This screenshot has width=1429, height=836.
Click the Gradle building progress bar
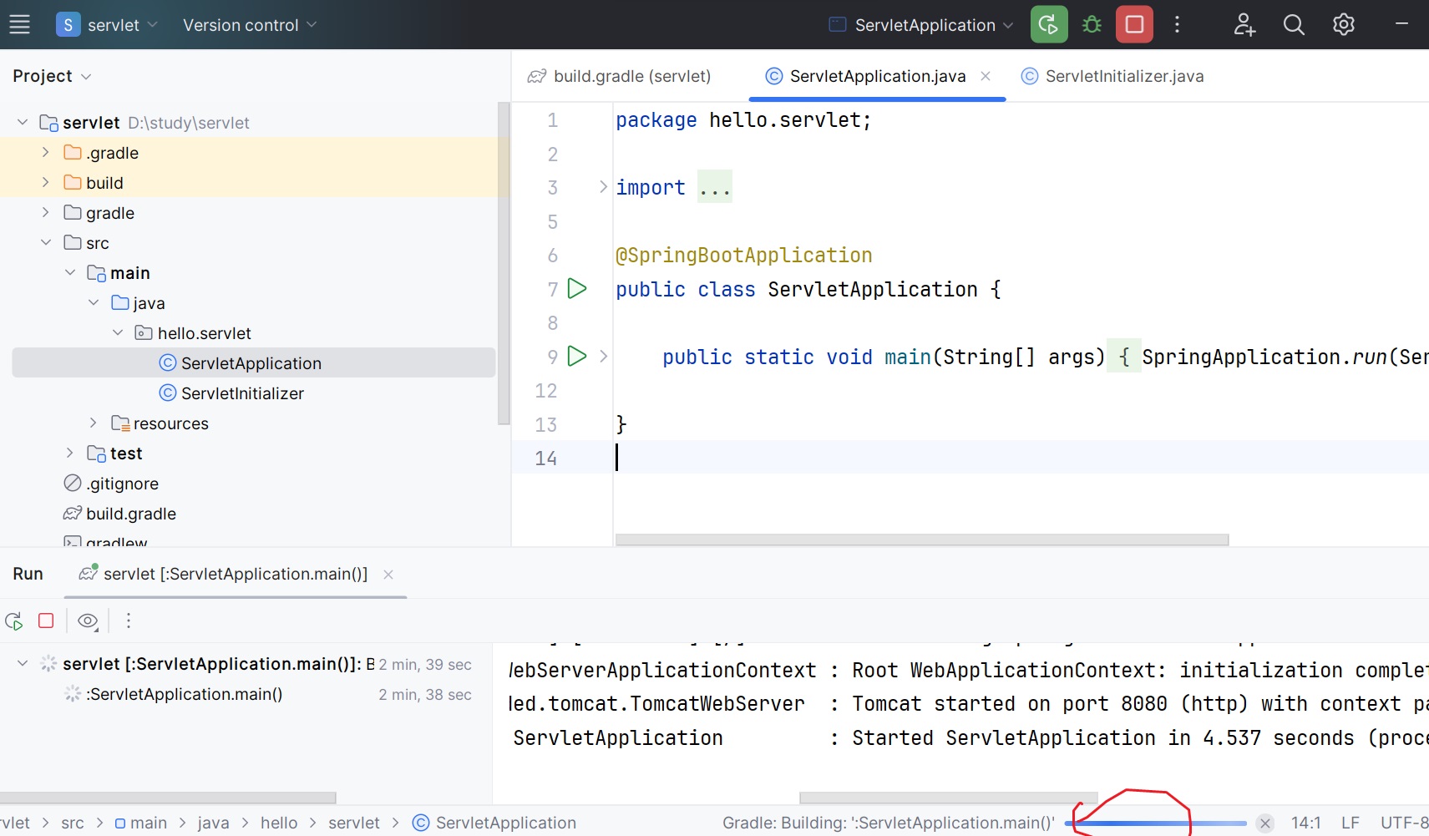click(1156, 823)
